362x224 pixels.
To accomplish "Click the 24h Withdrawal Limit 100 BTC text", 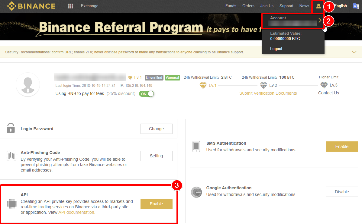I will (x=268, y=77).
